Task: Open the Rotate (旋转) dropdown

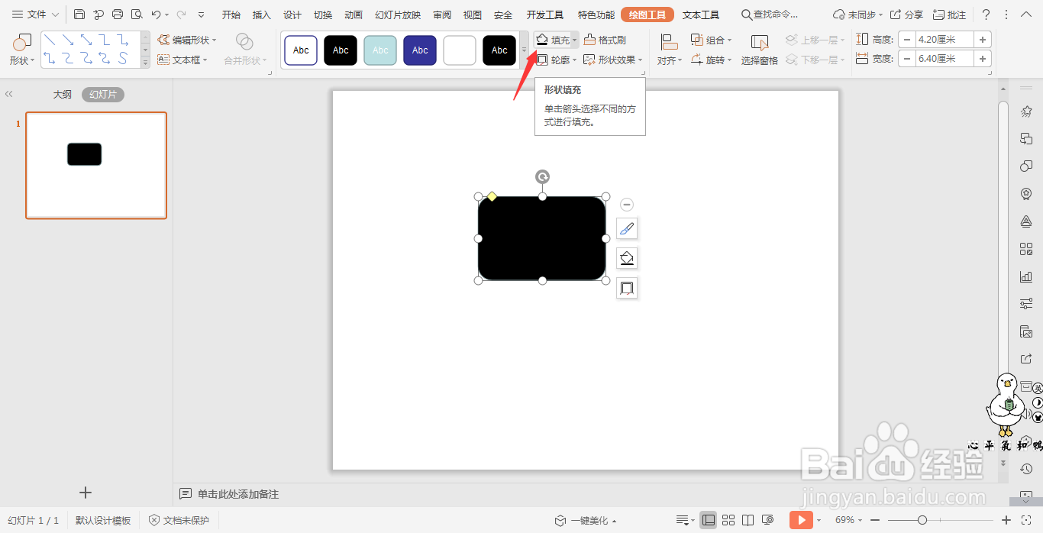Action: (x=711, y=60)
